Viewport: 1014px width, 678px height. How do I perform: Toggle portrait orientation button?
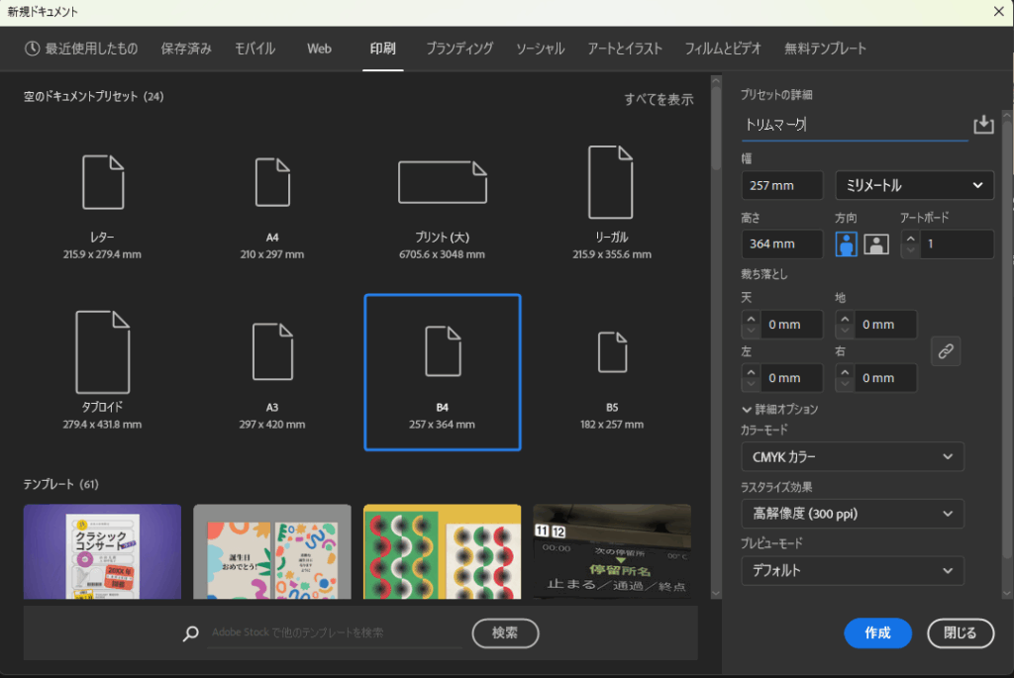point(847,244)
